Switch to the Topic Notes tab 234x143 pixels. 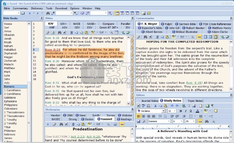point(193,101)
